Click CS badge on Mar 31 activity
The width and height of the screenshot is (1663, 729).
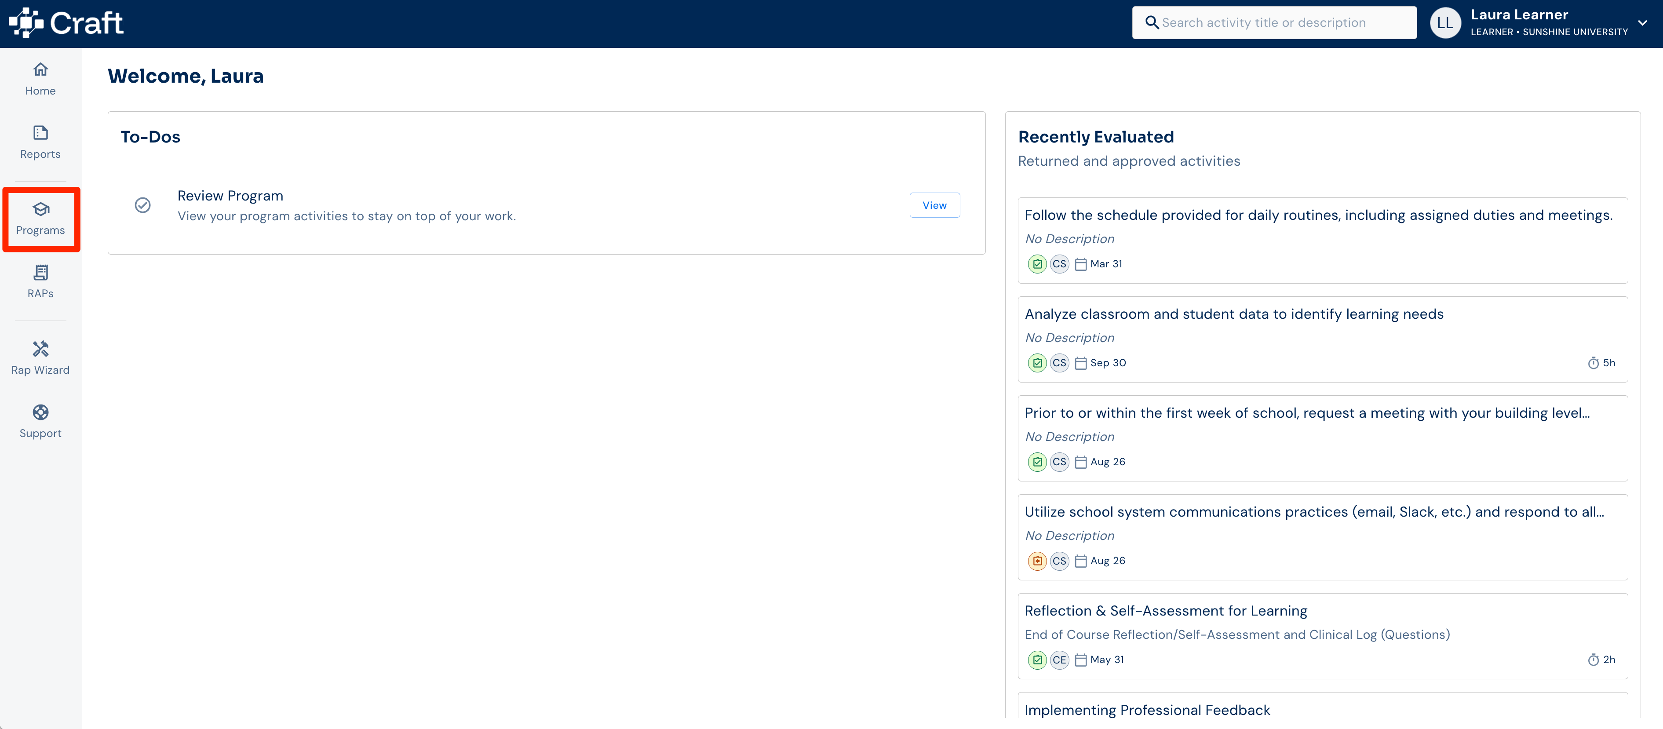(x=1059, y=264)
